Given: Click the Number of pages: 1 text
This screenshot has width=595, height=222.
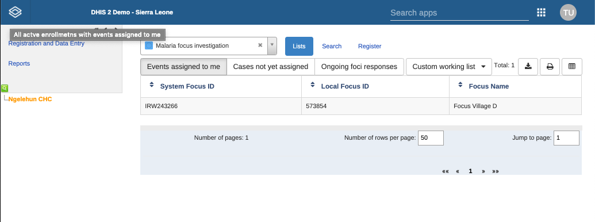Looking at the screenshot, I should pyautogui.click(x=221, y=138).
